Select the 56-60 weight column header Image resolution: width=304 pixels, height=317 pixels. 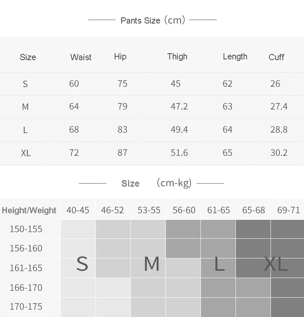184,210
